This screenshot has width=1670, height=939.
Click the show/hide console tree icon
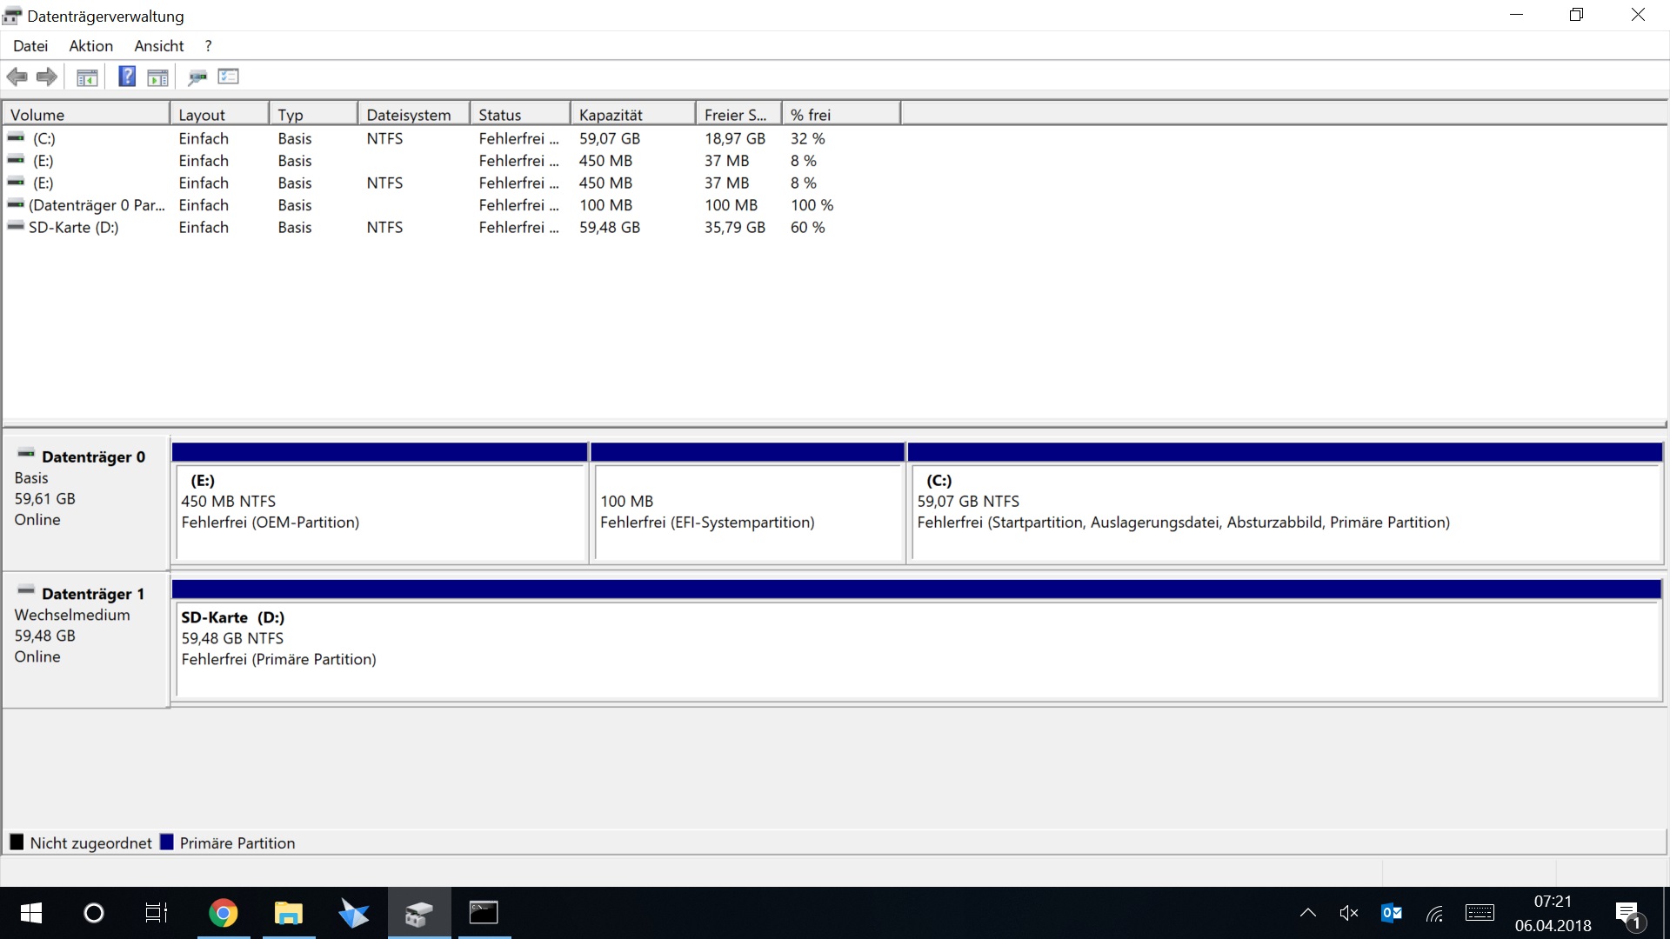coord(87,77)
